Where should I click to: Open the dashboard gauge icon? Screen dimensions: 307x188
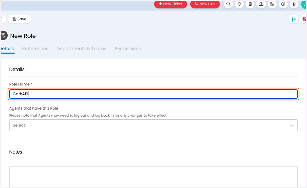tap(261, 4)
